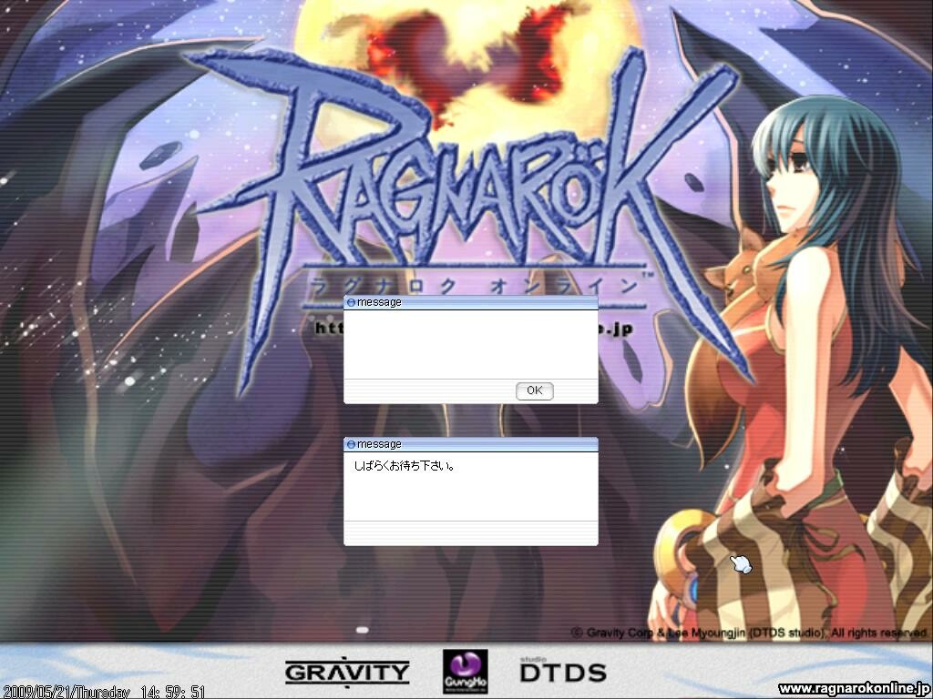This screenshot has width=933, height=699.
Task: Click the upper message dialog title bar
Action: (471, 302)
